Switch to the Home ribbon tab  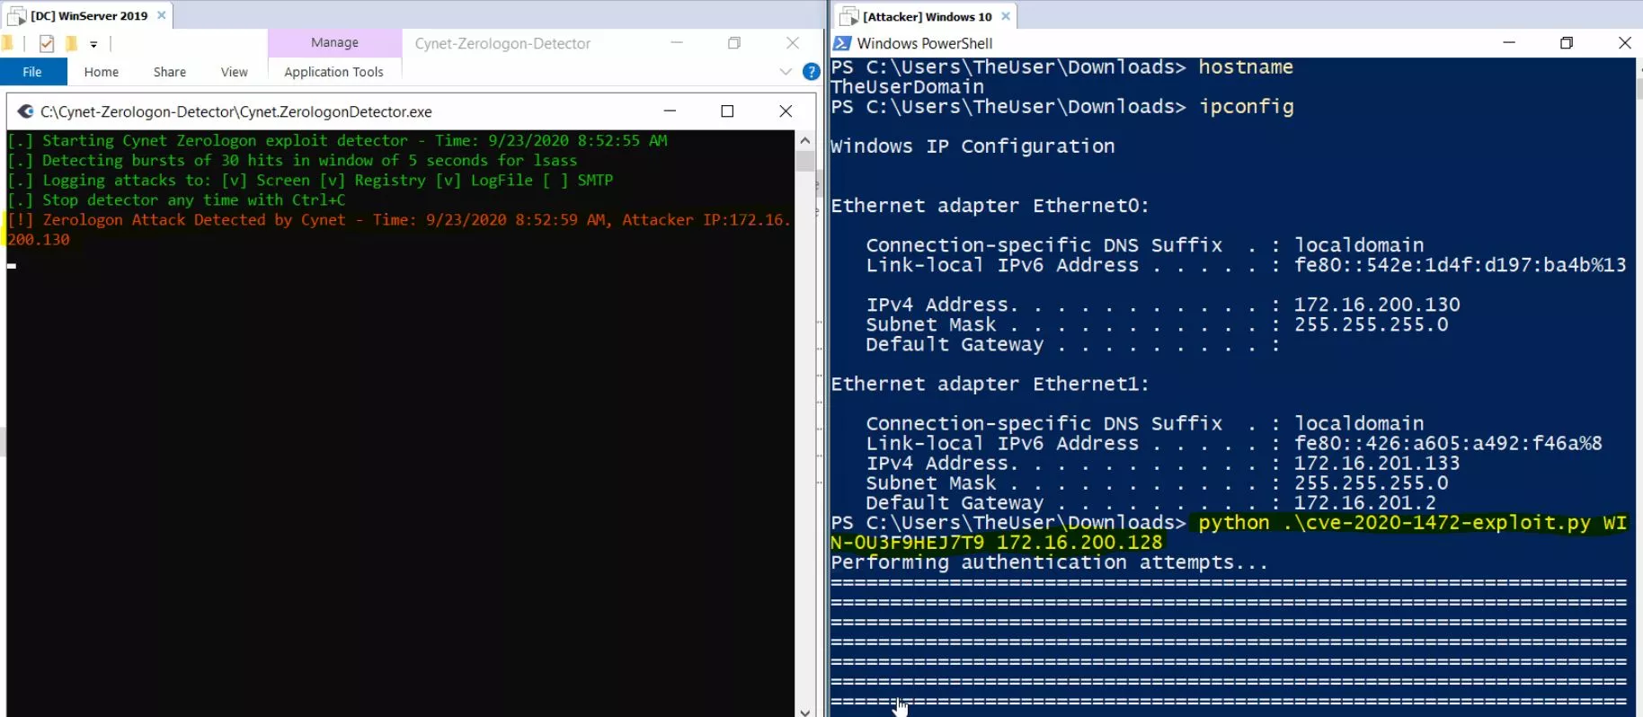[102, 72]
